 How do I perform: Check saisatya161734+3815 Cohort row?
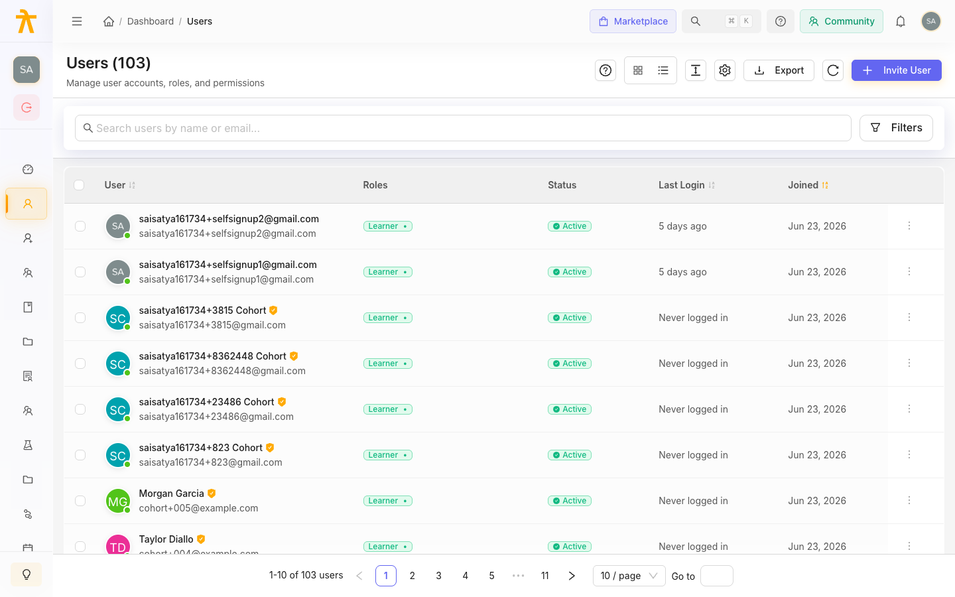[x=80, y=318]
